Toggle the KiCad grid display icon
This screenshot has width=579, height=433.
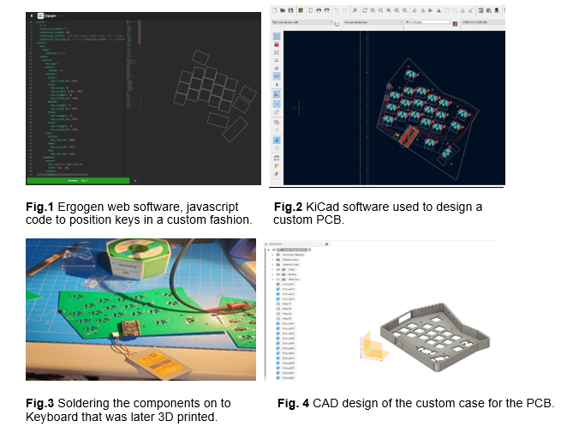click(278, 38)
